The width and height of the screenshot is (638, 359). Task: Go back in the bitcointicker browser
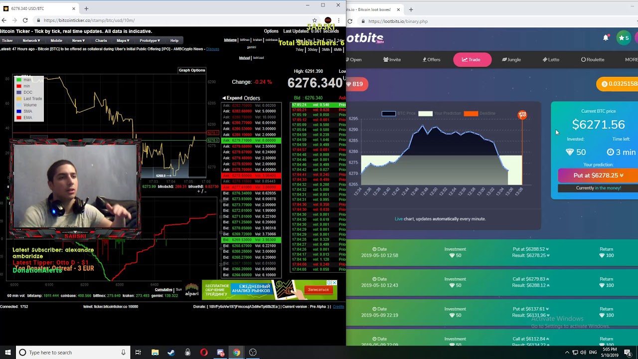(4, 20)
